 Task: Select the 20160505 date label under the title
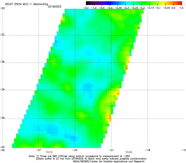[x=55, y=7]
